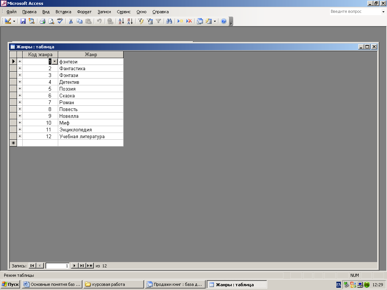Add new record toolbar icon

(180, 21)
